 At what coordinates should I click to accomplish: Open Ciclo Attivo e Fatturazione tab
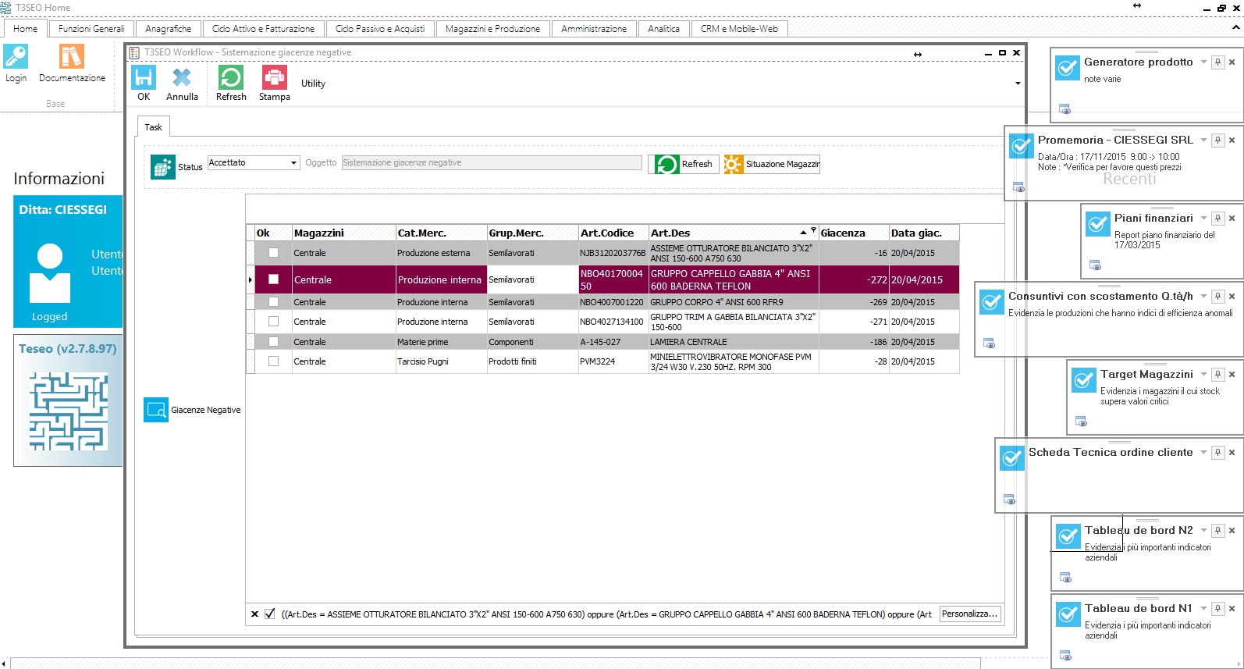[x=263, y=29]
